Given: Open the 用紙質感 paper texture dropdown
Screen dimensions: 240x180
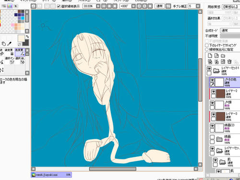Looking at the screenshot, I should point(231,7).
